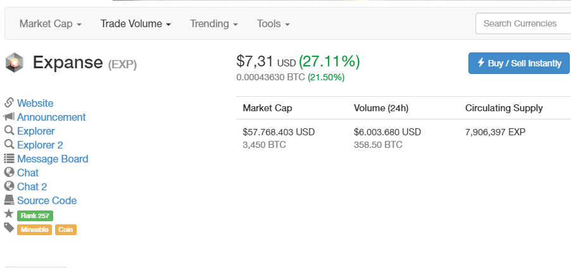Click the Search Currencies input field
This screenshot has width=571, height=268.
[x=523, y=23]
